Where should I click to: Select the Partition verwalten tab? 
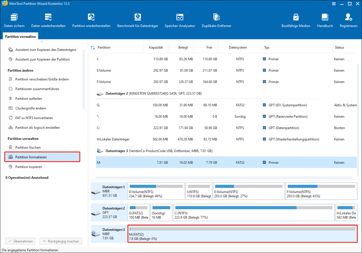click(20, 36)
